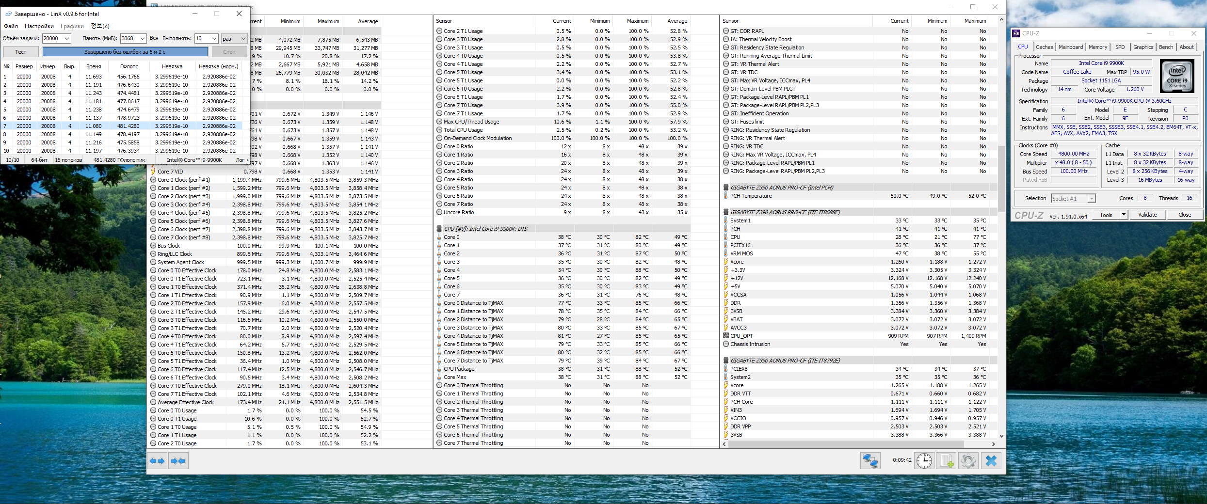The image size is (1207, 504).
Task: Open LinX memory (МиБ) dropdown
Action: [x=142, y=38]
